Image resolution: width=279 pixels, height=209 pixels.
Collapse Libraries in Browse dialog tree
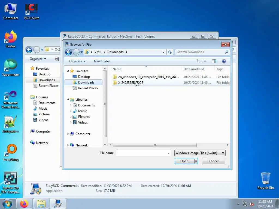[x=68, y=100]
